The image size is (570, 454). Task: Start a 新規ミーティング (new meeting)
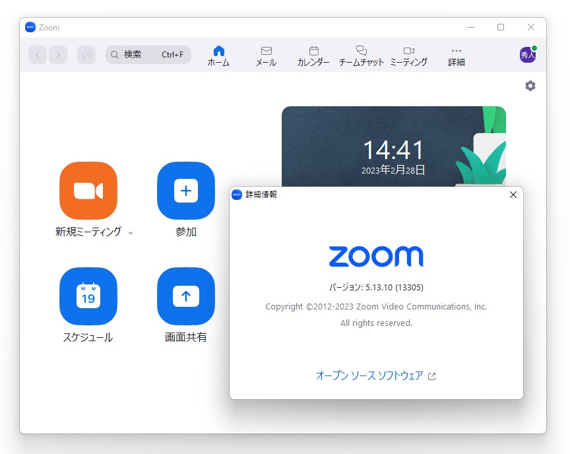tap(88, 191)
